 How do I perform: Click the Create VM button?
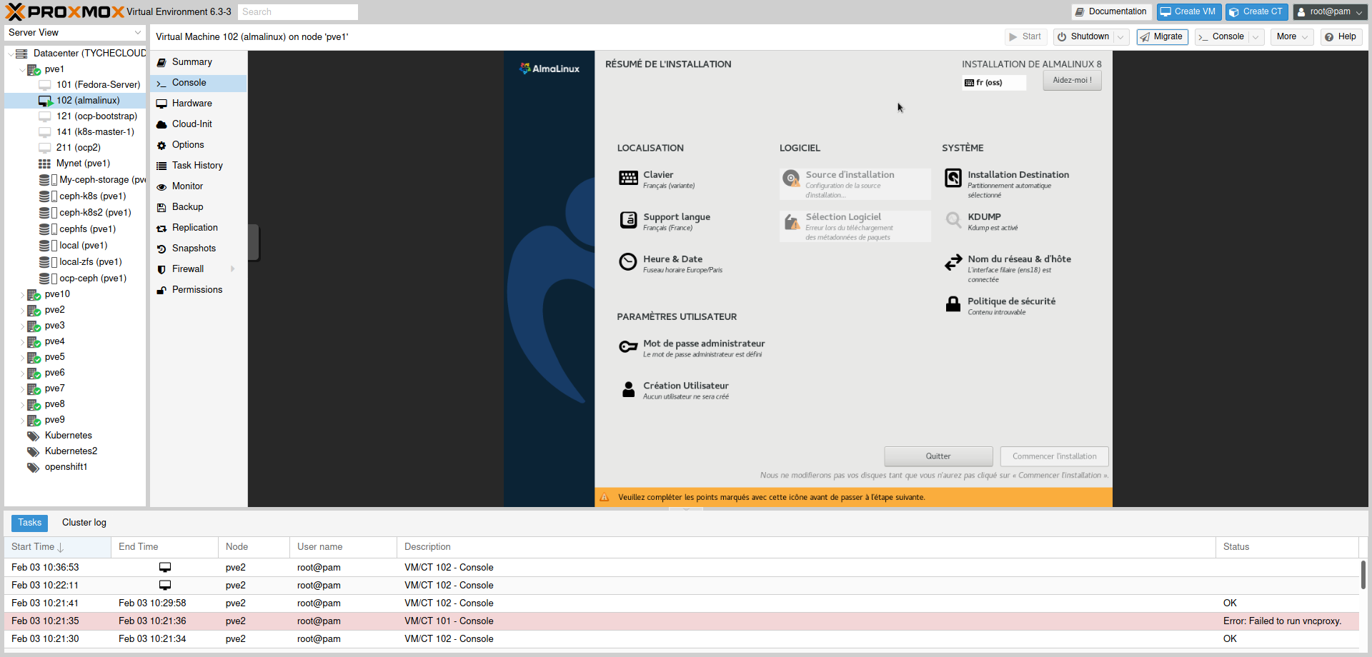click(x=1189, y=11)
